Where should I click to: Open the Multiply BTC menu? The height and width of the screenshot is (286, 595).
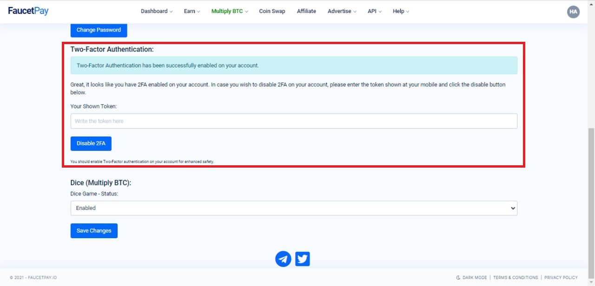[230, 11]
